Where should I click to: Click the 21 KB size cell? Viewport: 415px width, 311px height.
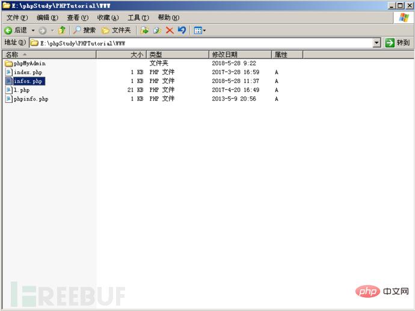click(135, 90)
